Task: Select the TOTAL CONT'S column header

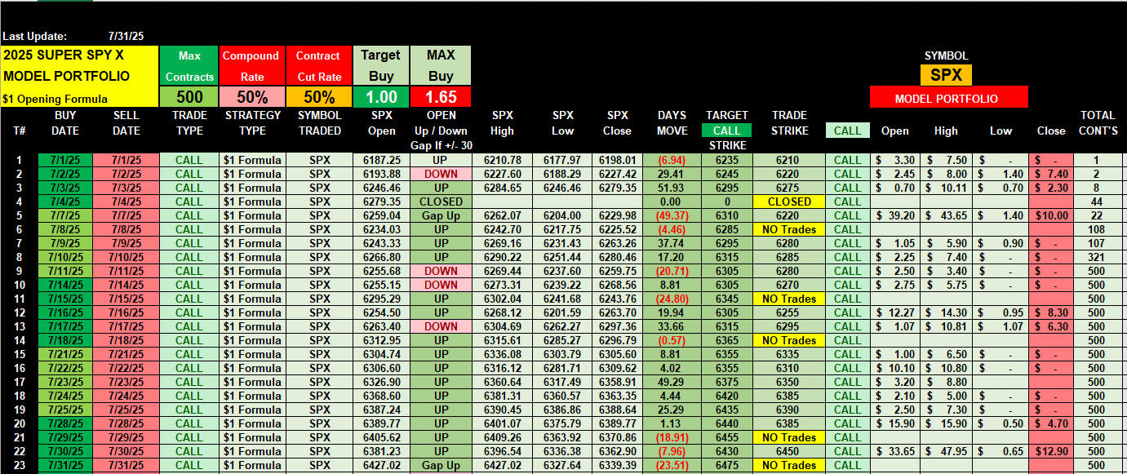Action: click(1097, 122)
